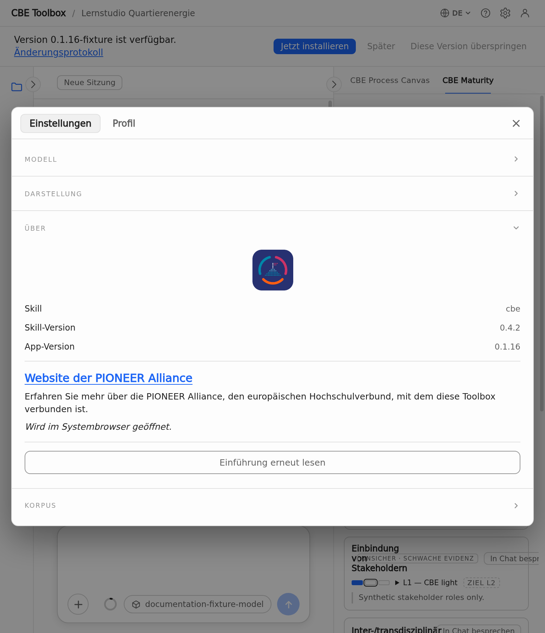The width and height of the screenshot is (545, 633).
Task: Open the CBE Process Canvas tab
Action: pyautogui.click(x=390, y=81)
